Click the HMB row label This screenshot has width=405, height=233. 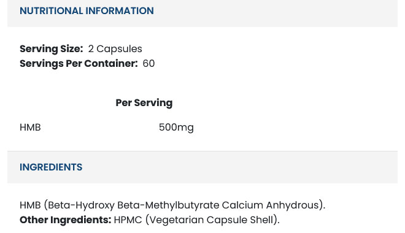[x=30, y=128]
